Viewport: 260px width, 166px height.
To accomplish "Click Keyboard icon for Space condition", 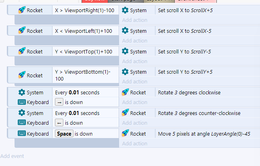I will pyautogui.click(x=21, y=133).
